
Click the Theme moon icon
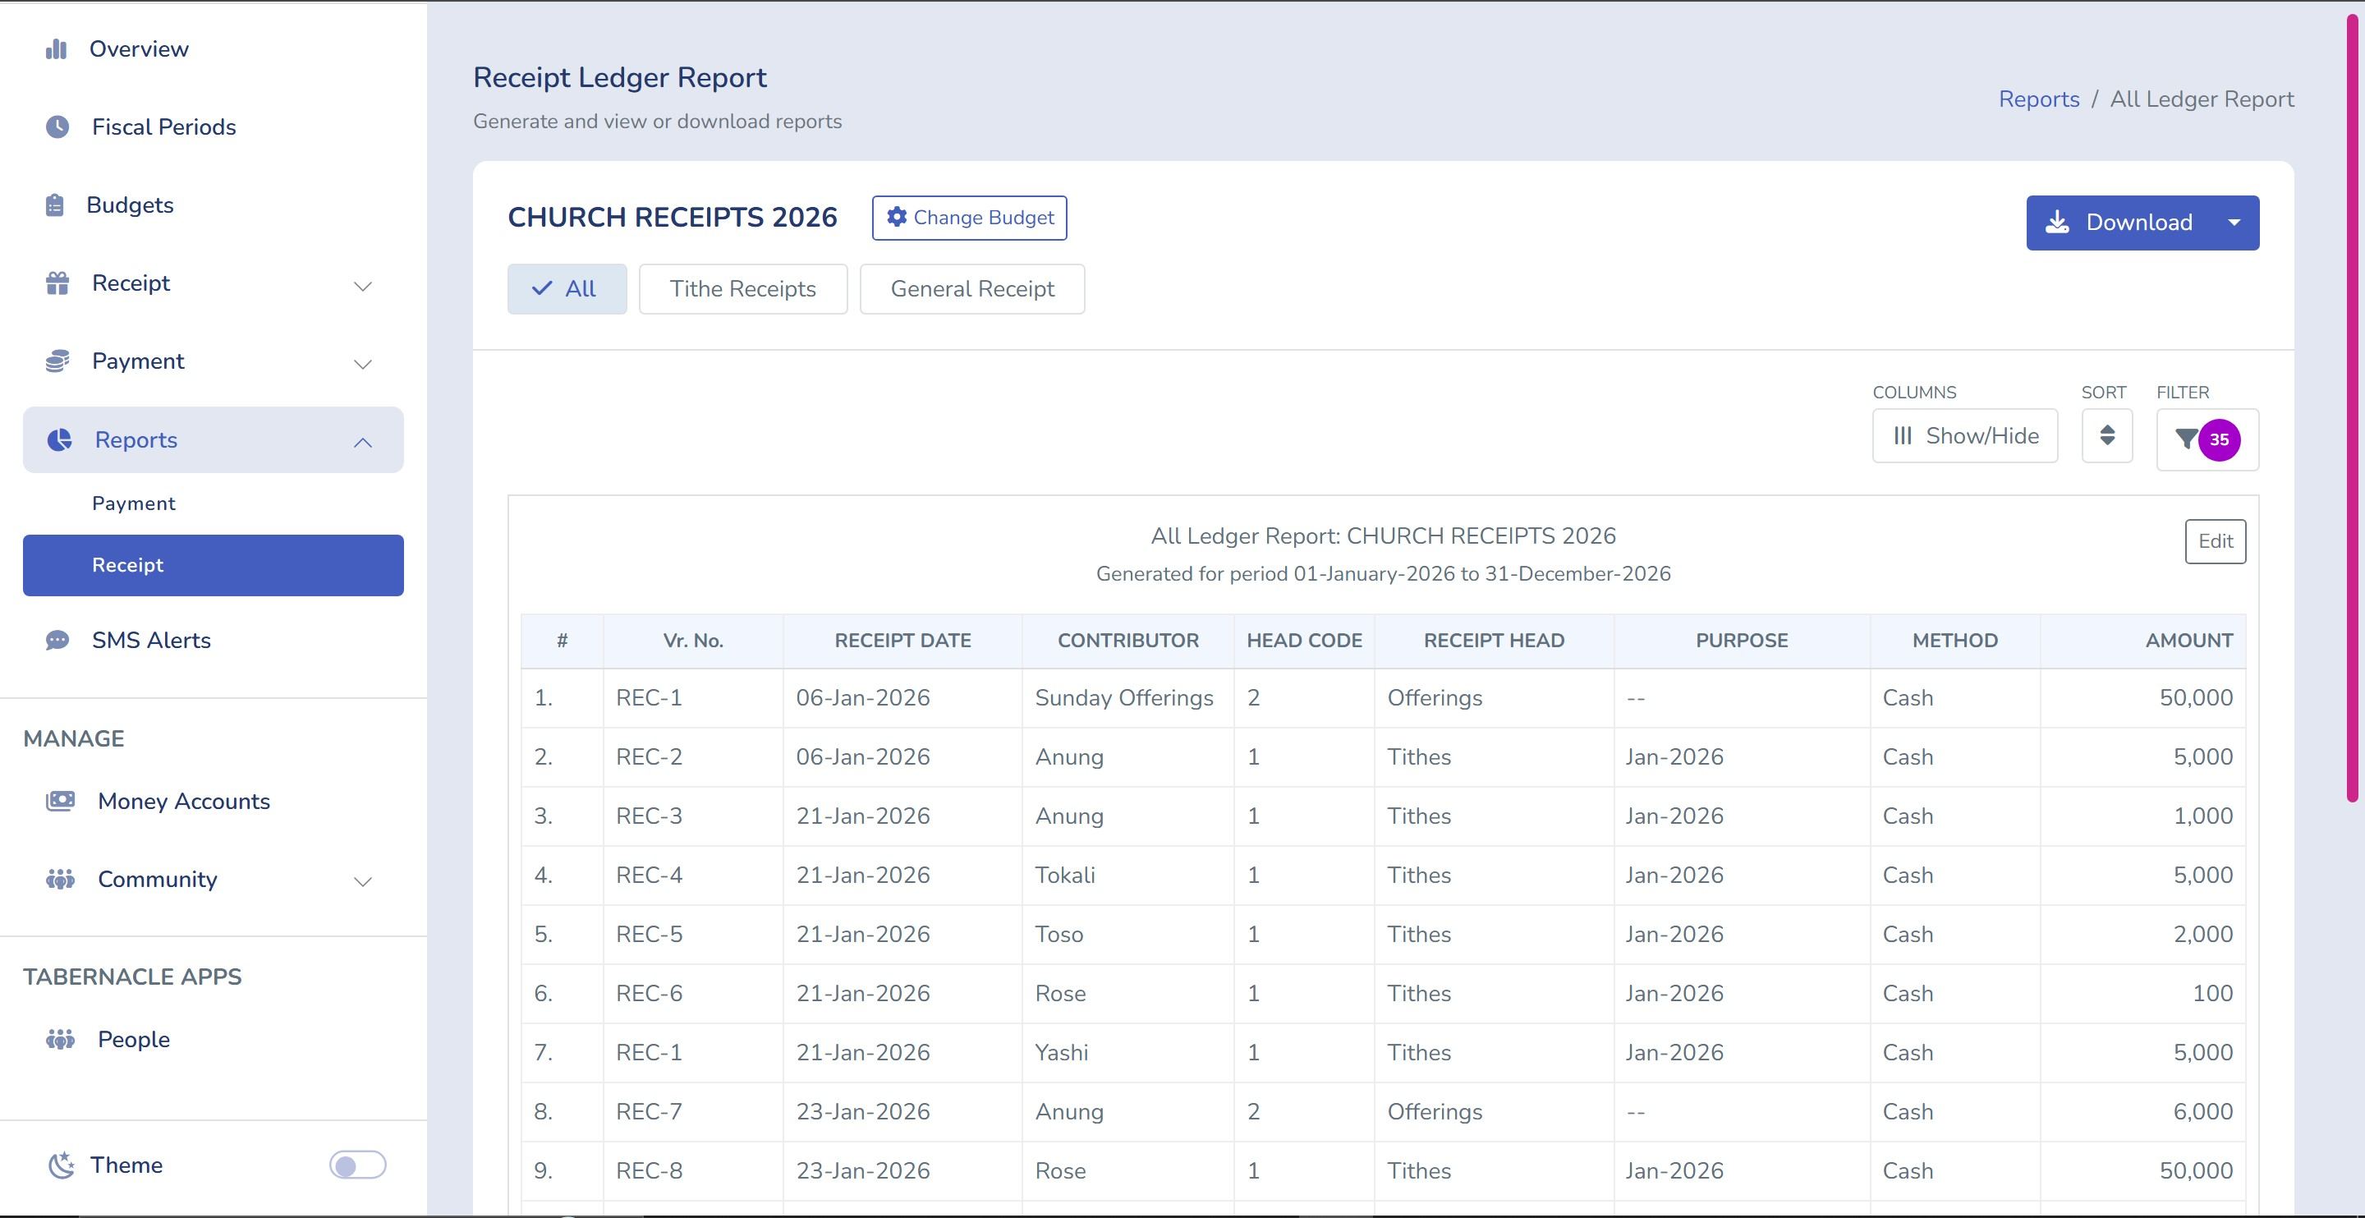(x=61, y=1165)
